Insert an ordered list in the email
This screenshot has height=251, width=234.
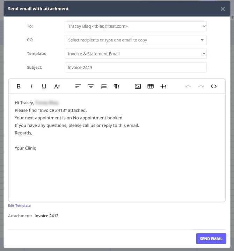click(104, 86)
